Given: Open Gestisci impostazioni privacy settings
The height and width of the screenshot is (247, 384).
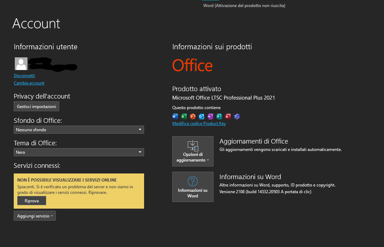Looking at the screenshot, I should pos(37,106).
